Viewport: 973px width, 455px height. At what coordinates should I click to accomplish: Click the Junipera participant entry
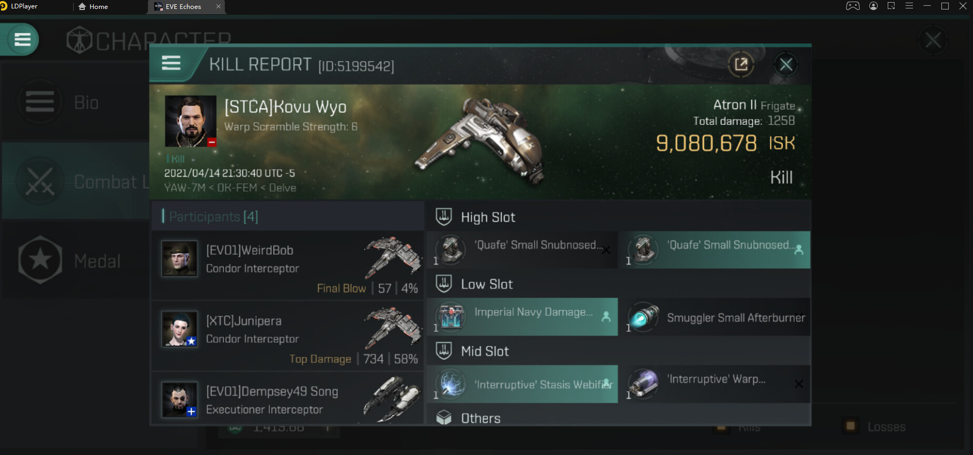click(x=287, y=335)
